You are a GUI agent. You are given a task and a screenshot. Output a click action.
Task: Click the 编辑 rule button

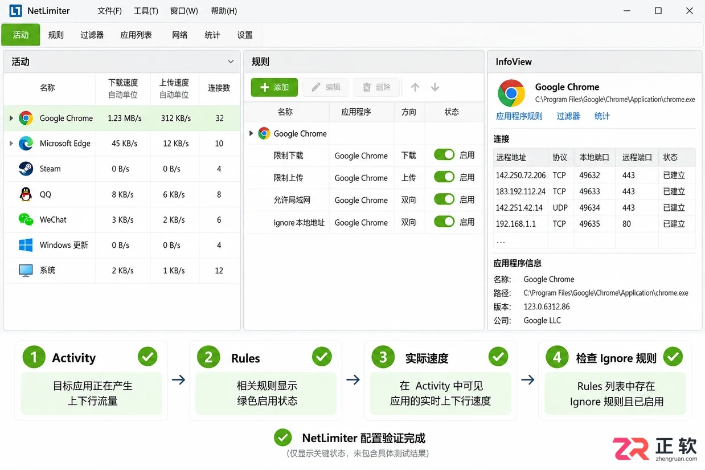pyautogui.click(x=326, y=87)
